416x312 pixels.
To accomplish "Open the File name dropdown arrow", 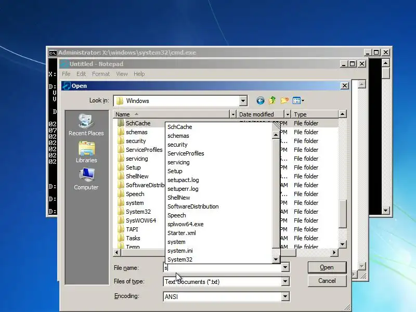I will pos(285,267).
